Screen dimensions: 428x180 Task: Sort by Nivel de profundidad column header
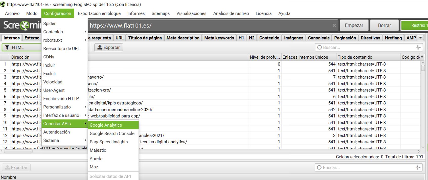pos(265,57)
